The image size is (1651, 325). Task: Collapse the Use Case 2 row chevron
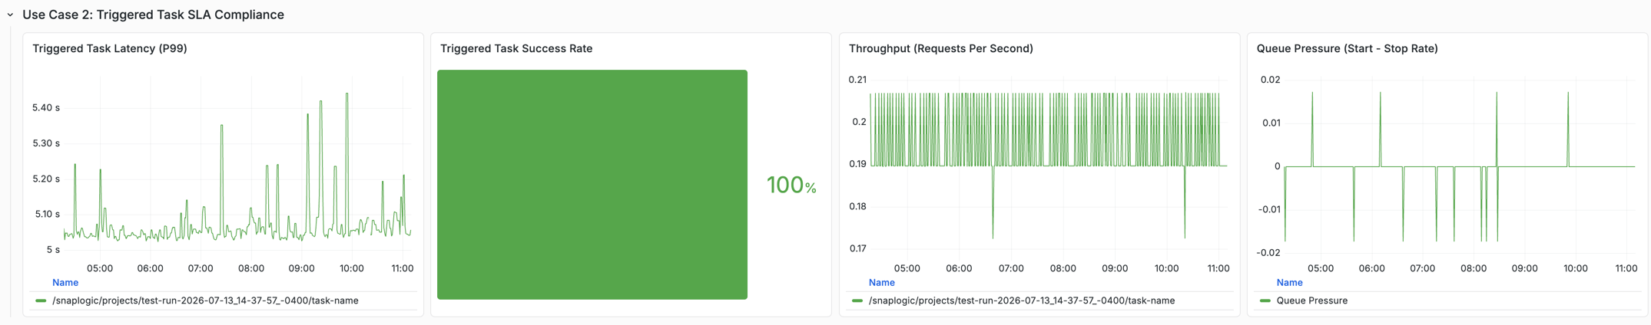(x=10, y=15)
